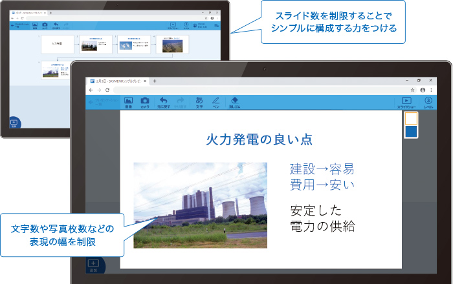The width and height of the screenshot is (453, 284).
Task: Select slide 1 thumbnail titled 火力発電
Action: point(58,45)
